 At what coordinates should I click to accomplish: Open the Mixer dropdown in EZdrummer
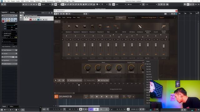coord(57,21)
